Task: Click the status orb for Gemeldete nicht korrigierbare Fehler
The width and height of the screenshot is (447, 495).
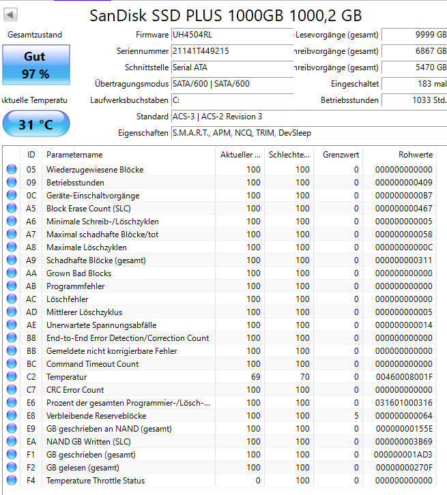Action: pos(12,350)
